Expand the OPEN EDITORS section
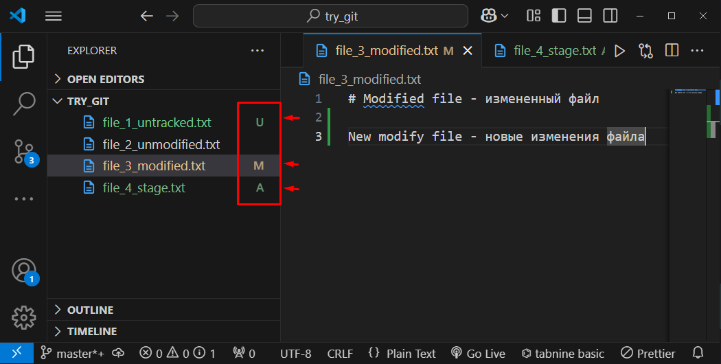This screenshot has width=721, height=364. 105,79
